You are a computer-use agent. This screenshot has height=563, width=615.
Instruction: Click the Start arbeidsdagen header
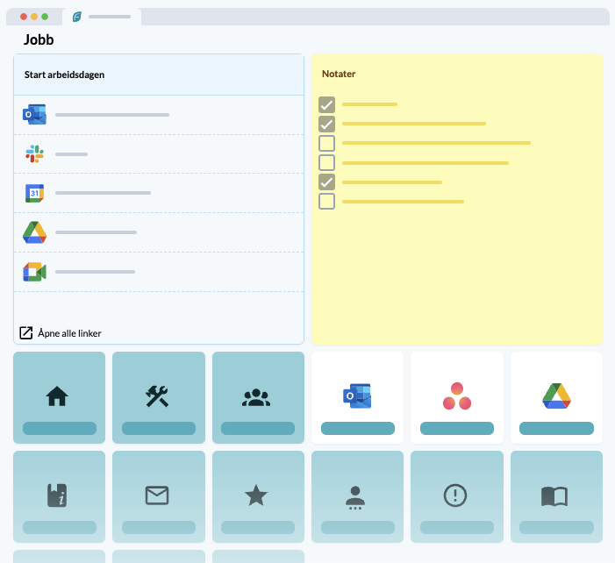tap(159, 75)
